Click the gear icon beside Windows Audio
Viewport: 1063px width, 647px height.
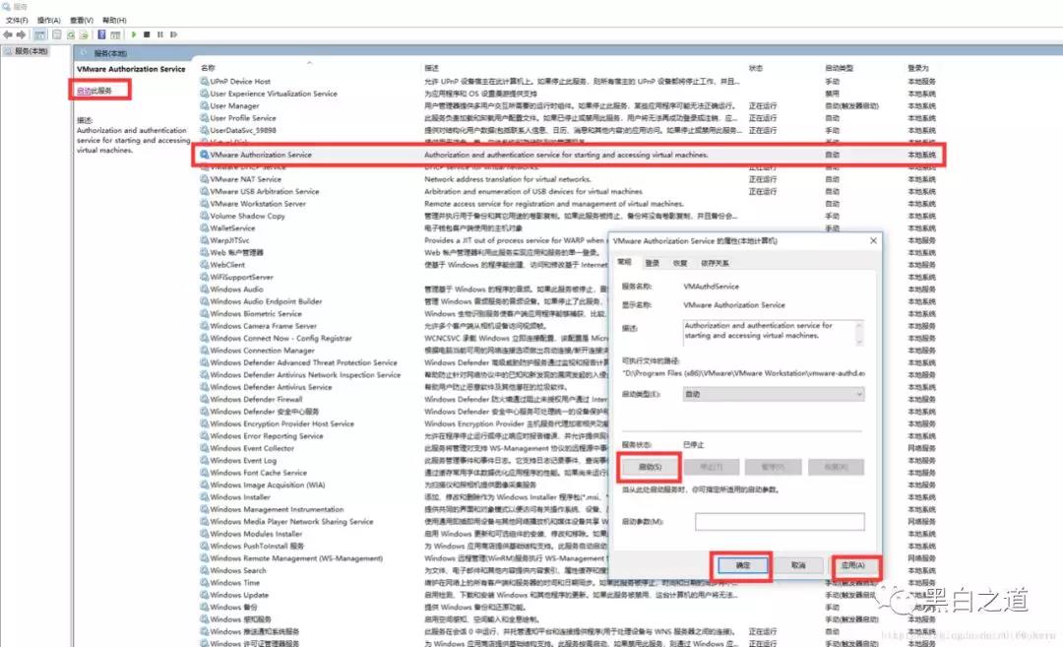pos(204,289)
